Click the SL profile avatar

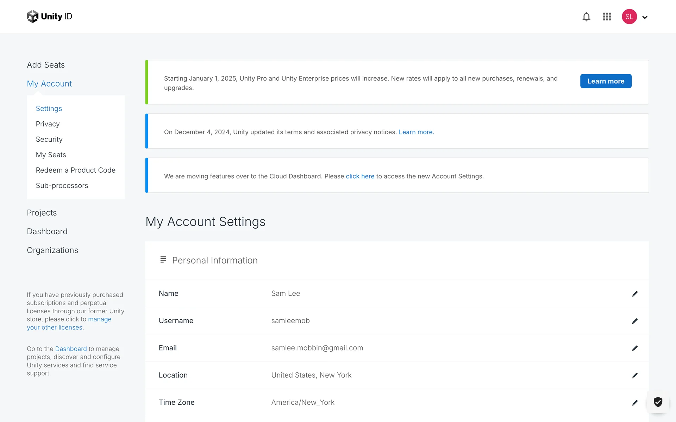click(x=629, y=17)
